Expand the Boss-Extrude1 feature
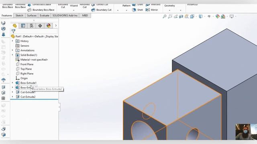The height and width of the screenshot is (144, 257). click(x=12, y=83)
